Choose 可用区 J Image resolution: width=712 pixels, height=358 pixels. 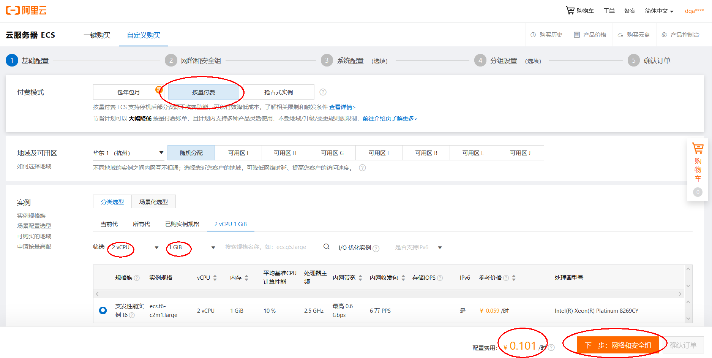(x=520, y=153)
